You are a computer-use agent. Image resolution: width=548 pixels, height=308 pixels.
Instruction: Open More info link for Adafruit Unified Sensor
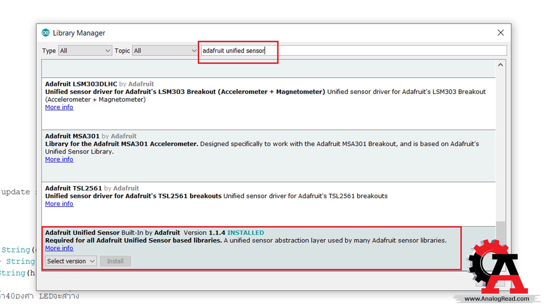tap(59, 248)
